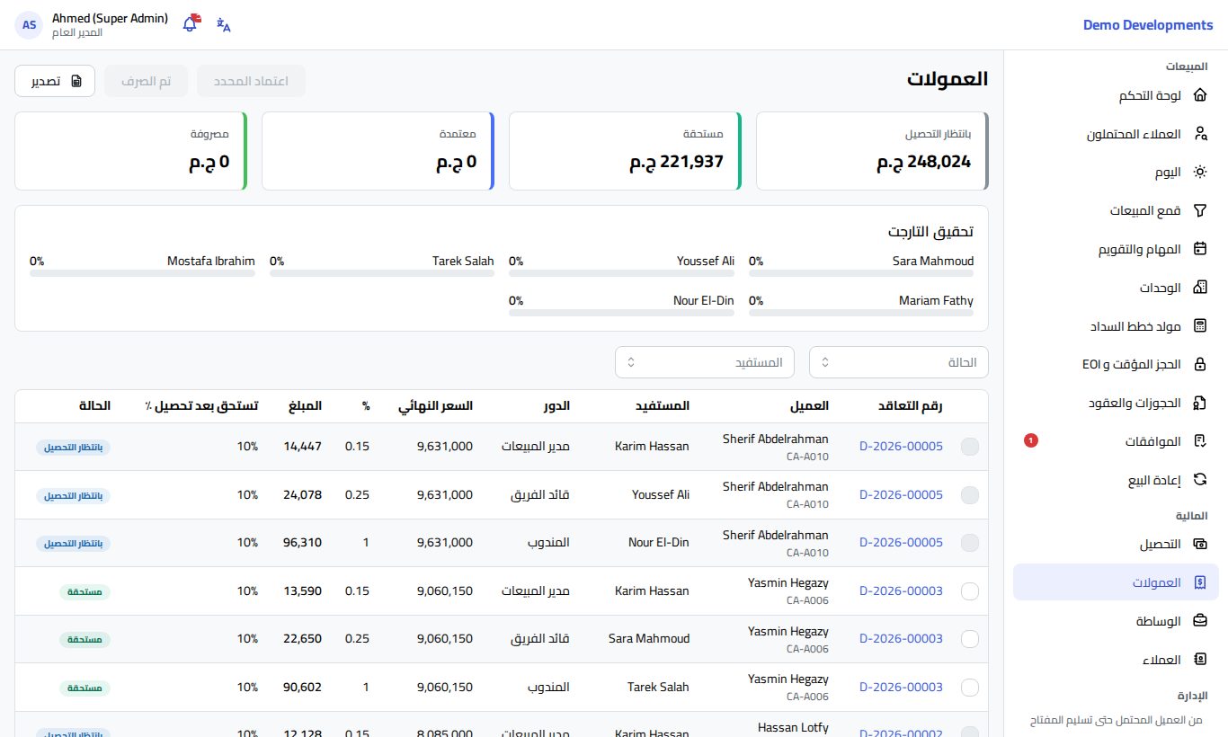The height and width of the screenshot is (737, 1228).
Task: Click the amount 90,602
Action: click(301, 688)
